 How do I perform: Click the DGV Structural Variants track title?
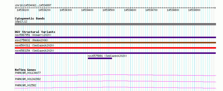coord(35,32)
